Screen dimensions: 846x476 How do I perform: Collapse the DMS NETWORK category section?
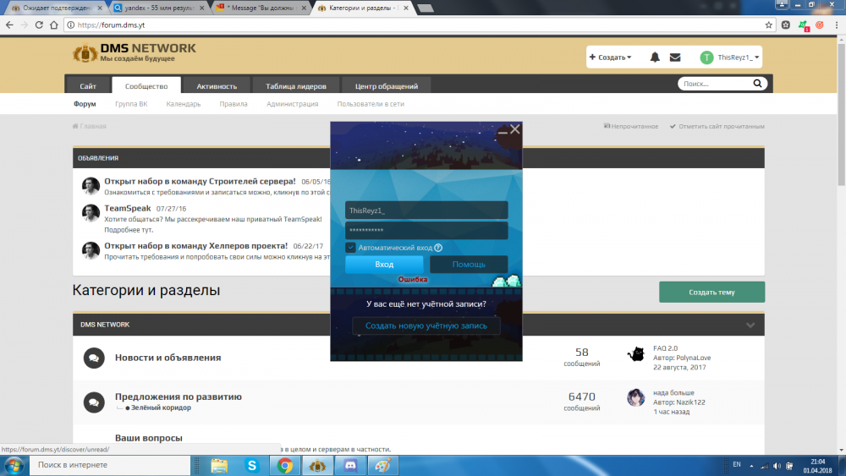point(750,325)
